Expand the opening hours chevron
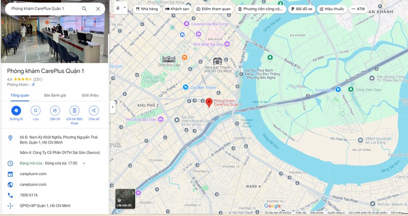Viewport: 408px width, 216px height. [84, 163]
